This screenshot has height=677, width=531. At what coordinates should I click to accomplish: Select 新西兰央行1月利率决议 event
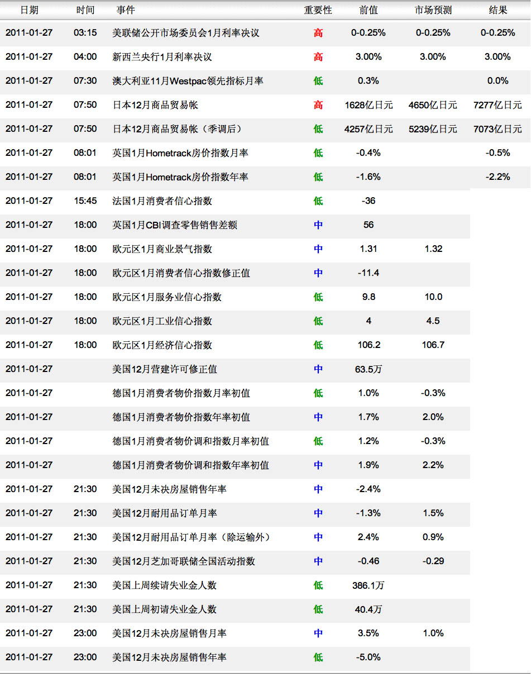pyautogui.click(x=162, y=57)
